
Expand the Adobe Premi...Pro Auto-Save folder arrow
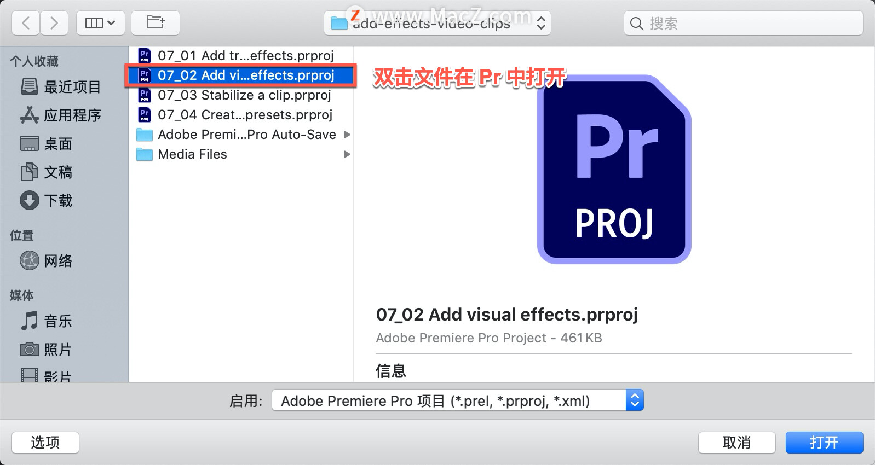[x=347, y=135]
